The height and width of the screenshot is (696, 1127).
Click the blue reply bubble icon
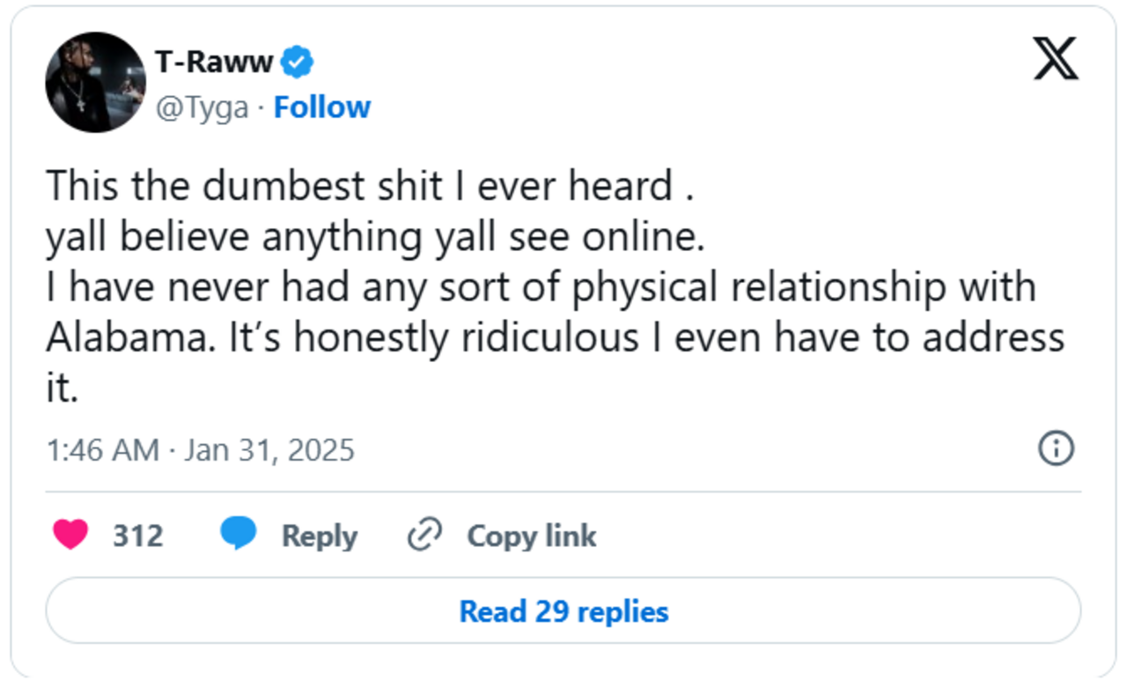238,535
